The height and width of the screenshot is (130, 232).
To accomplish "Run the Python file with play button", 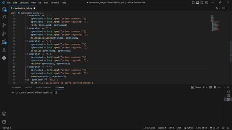I will coord(217,8).
